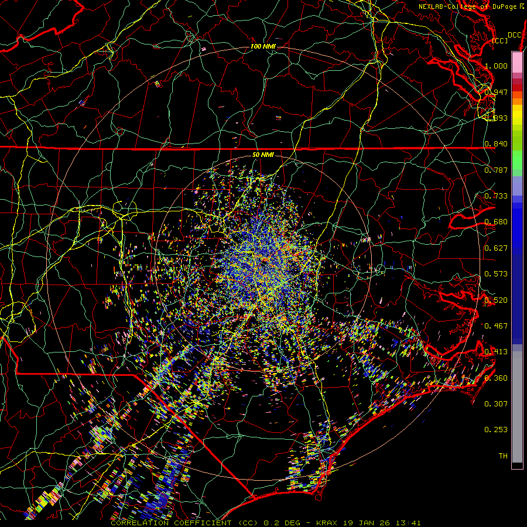Click the 0.520 scale value
Viewport: 527px width, 527px height.
click(496, 300)
